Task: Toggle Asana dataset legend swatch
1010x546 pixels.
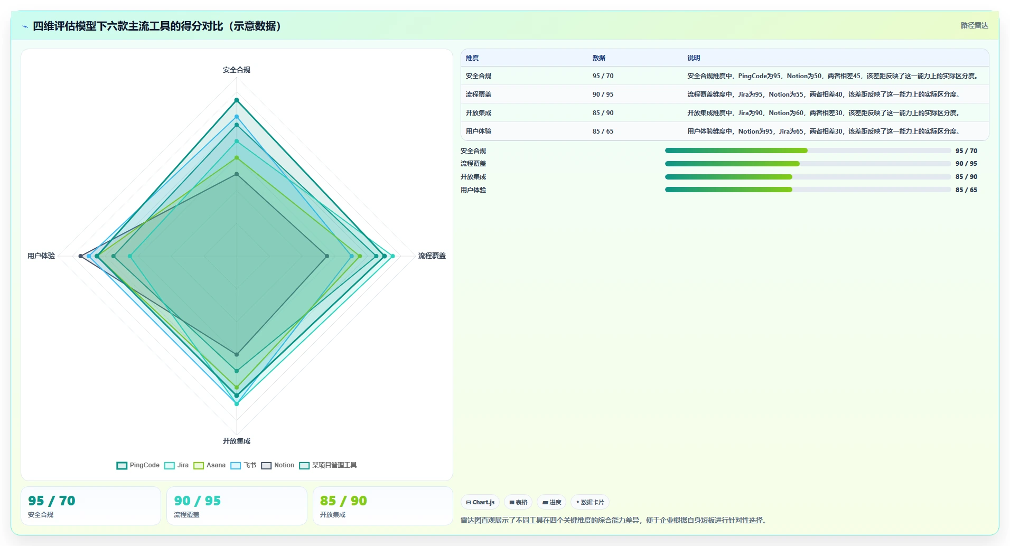Action: click(x=199, y=466)
